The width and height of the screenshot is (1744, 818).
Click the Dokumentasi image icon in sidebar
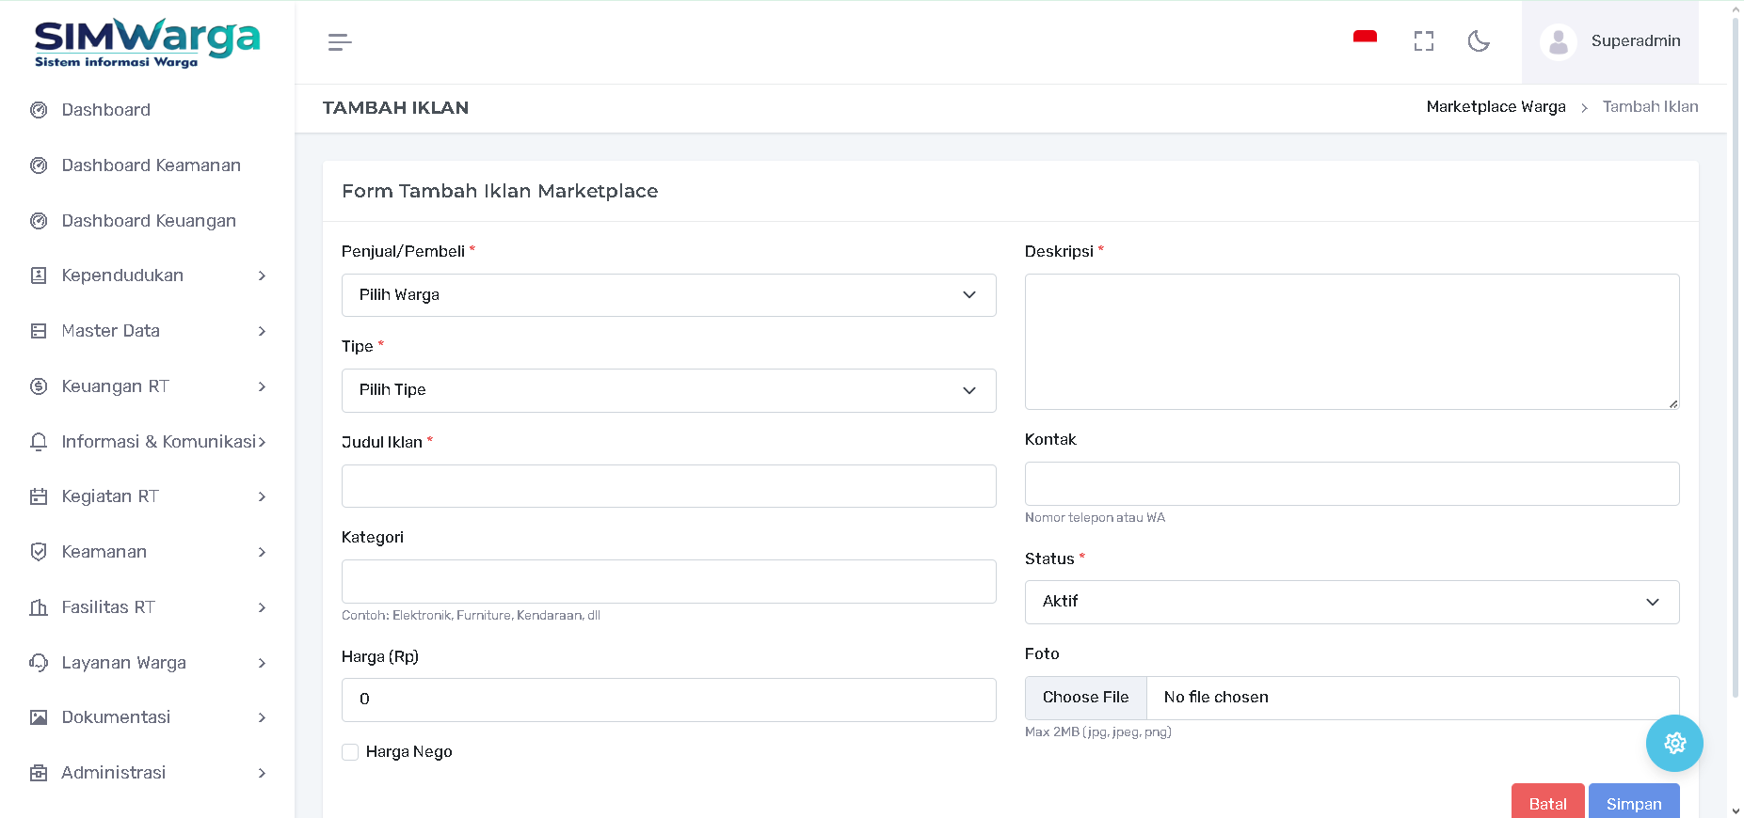pyautogui.click(x=39, y=717)
